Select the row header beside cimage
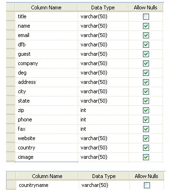 [11, 157]
